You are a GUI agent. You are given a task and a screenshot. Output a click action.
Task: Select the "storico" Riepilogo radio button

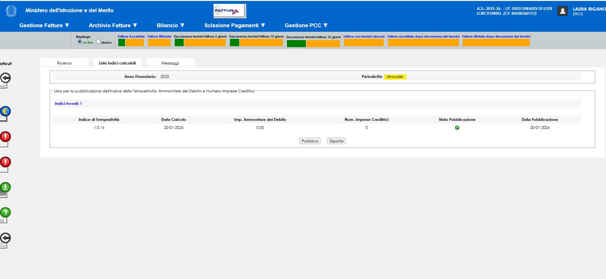pos(98,42)
